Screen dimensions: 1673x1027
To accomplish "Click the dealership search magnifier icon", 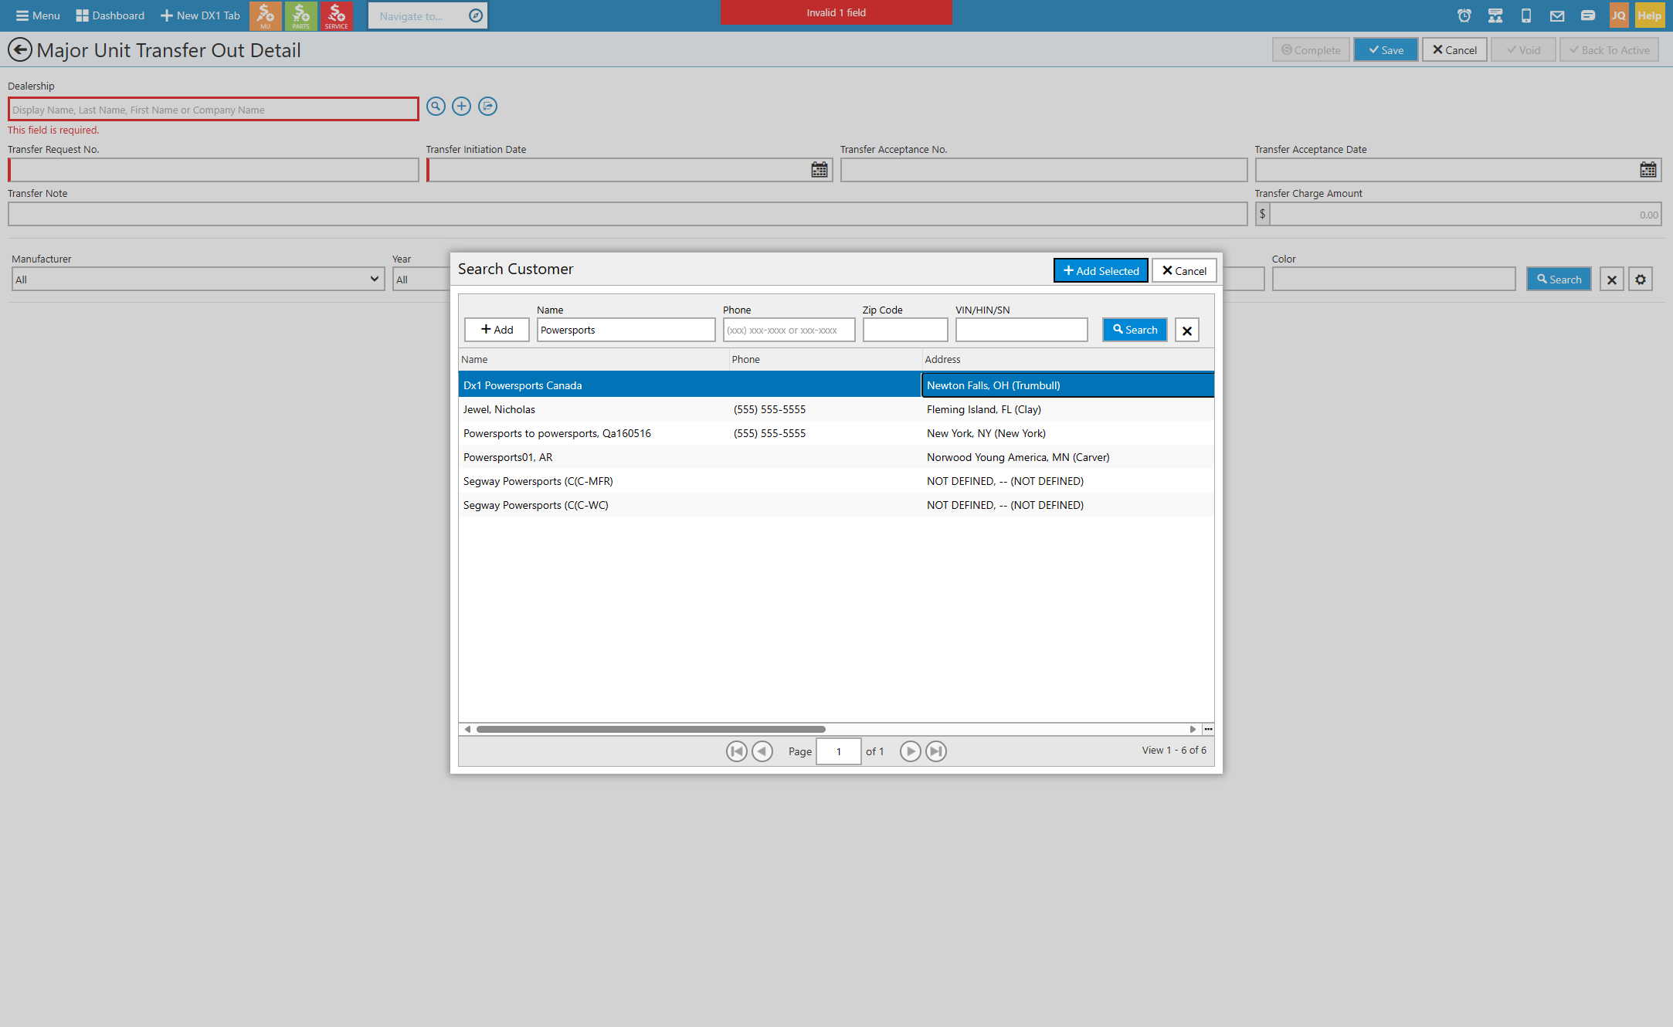I will (436, 107).
